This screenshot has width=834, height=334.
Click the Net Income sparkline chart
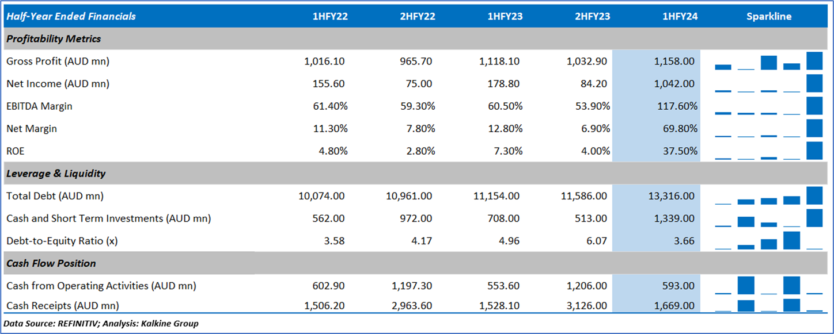click(x=768, y=83)
